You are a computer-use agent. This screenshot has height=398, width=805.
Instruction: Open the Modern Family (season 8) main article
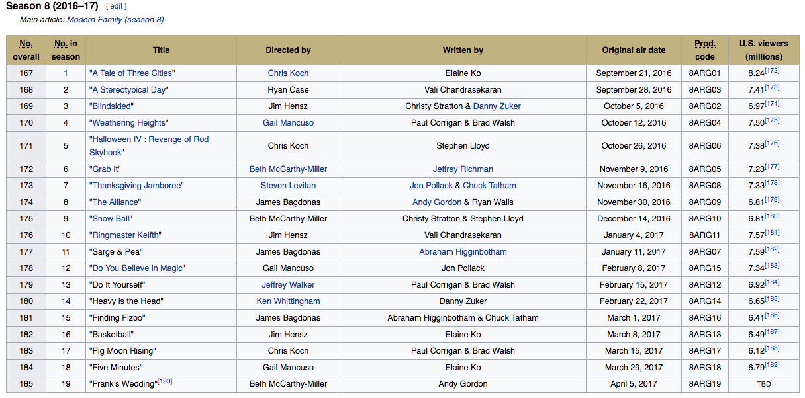pyautogui.click(x=115, y=20)
